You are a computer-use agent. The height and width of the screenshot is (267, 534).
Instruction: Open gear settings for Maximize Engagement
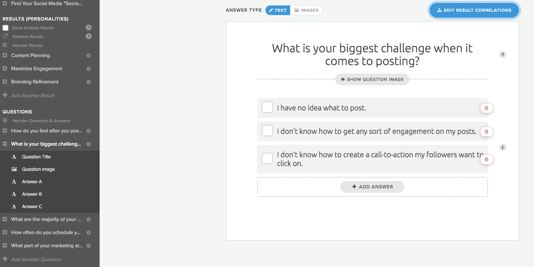click(x=88, y=69)
